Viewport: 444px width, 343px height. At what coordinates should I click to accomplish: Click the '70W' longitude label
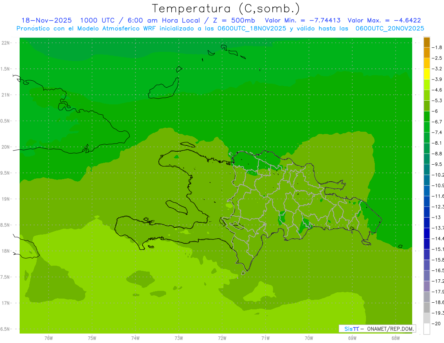point(309,338)
